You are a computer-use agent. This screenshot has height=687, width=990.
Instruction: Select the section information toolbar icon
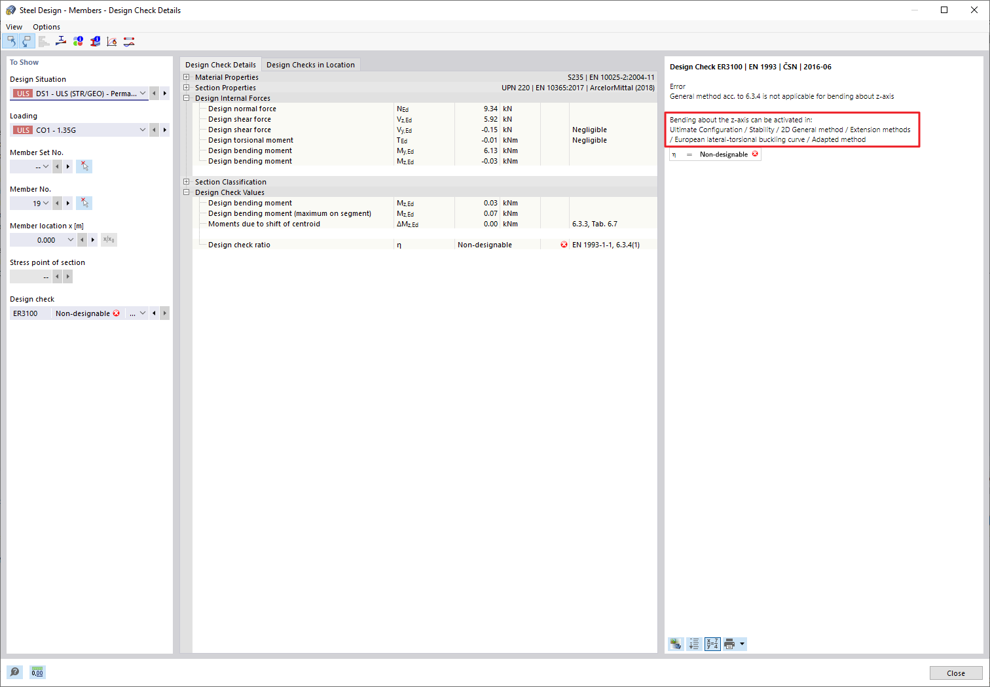(95, 41)
